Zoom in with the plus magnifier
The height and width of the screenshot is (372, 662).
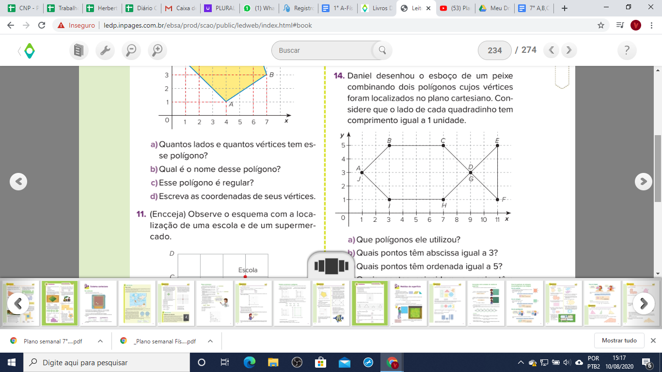coord(157,50)
